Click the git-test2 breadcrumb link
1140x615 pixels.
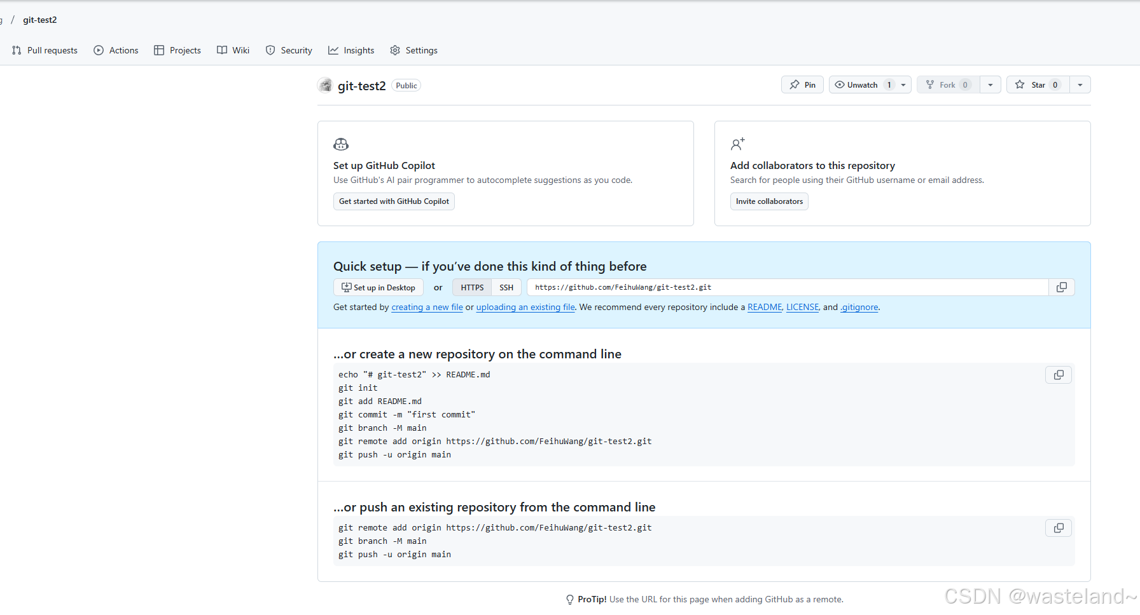coord(40,20)
